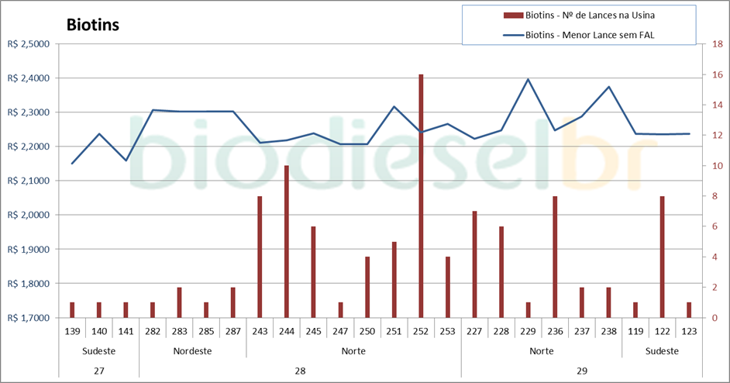Image resolution: width=730 pixels, height=383 pixels.
Task: Click the blue line point above 238
Action: click(608, 87)
